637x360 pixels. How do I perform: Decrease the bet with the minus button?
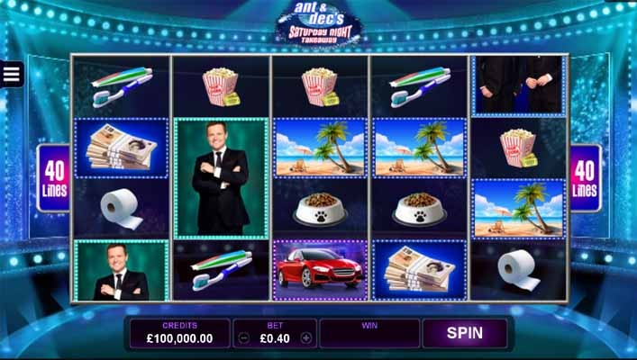pos(244,337)
